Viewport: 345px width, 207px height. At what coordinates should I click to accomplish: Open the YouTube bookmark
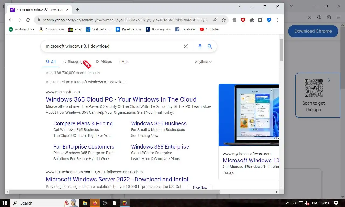(209, 29)
